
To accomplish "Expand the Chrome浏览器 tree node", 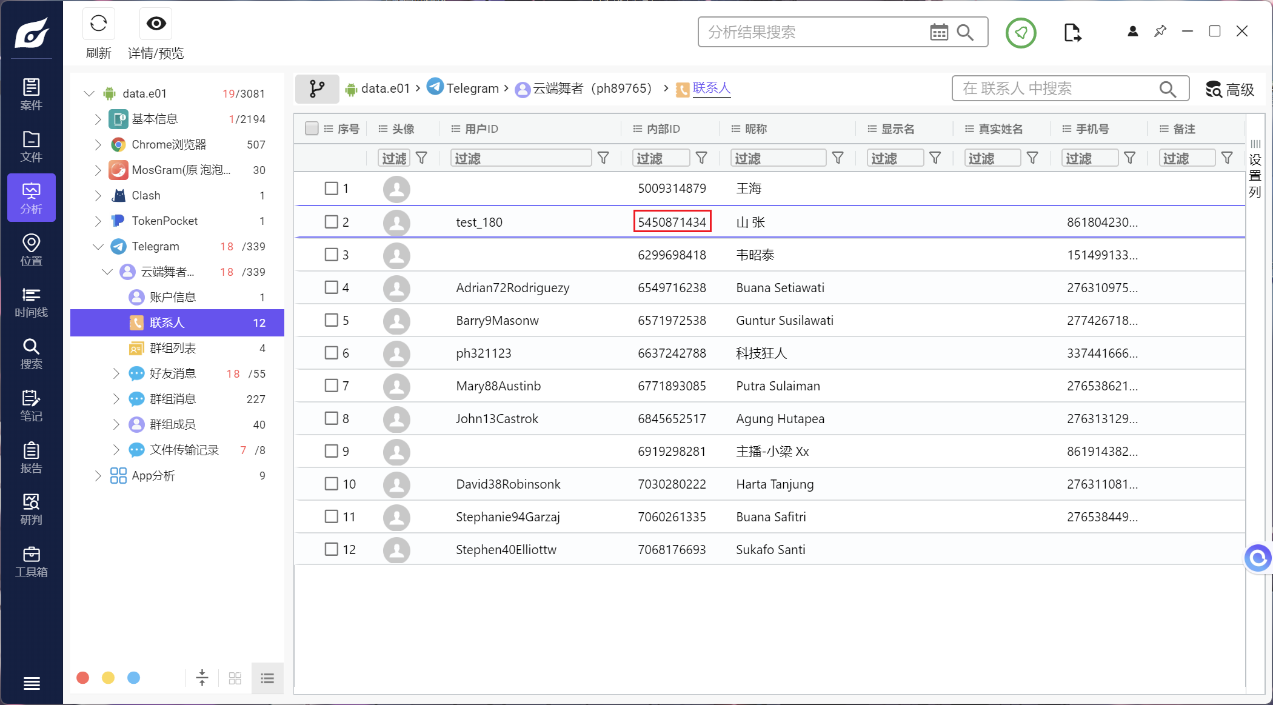I will pos(98,144).
